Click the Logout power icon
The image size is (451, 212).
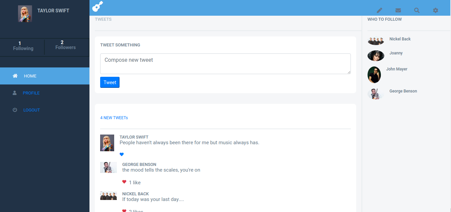(x=14, y=110)
